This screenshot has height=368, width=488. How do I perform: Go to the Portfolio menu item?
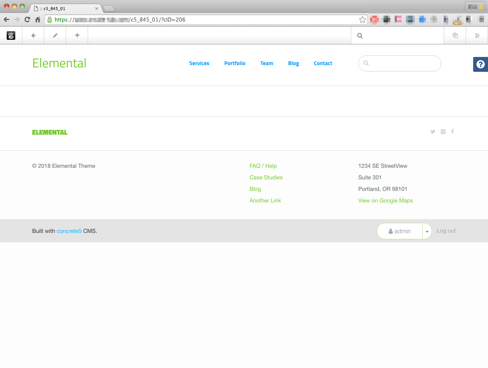pos(235,63)
